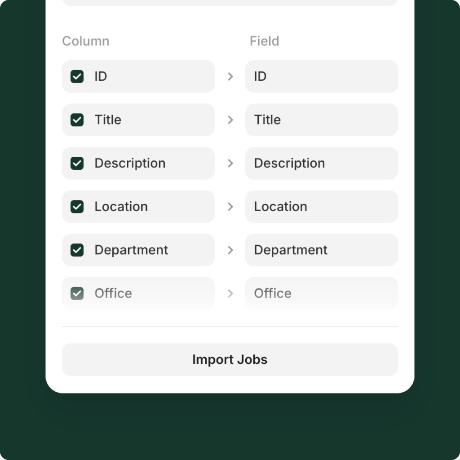Open the Location field selector
The image size is (460, 460).
322,207
